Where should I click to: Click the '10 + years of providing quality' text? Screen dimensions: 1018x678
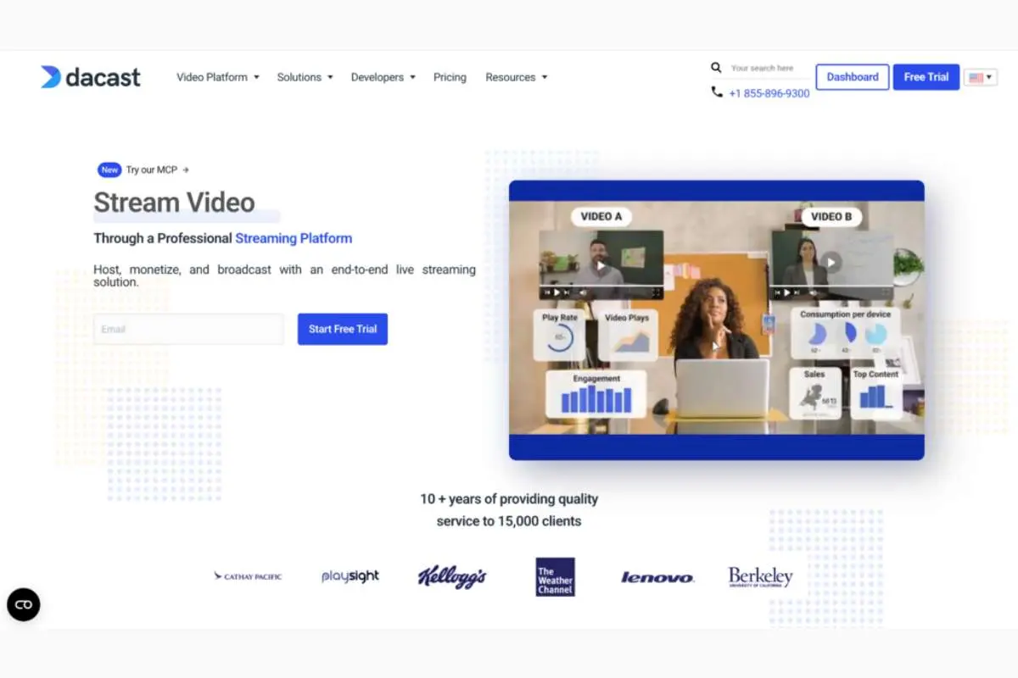tap(509, 499)
